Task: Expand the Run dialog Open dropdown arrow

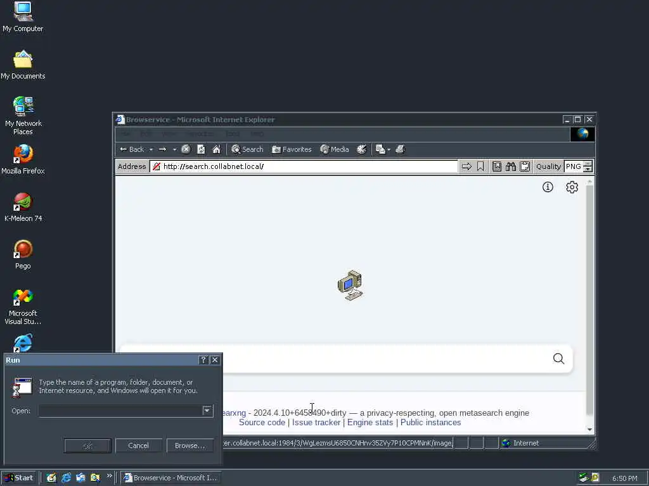Action: (207, 411)
